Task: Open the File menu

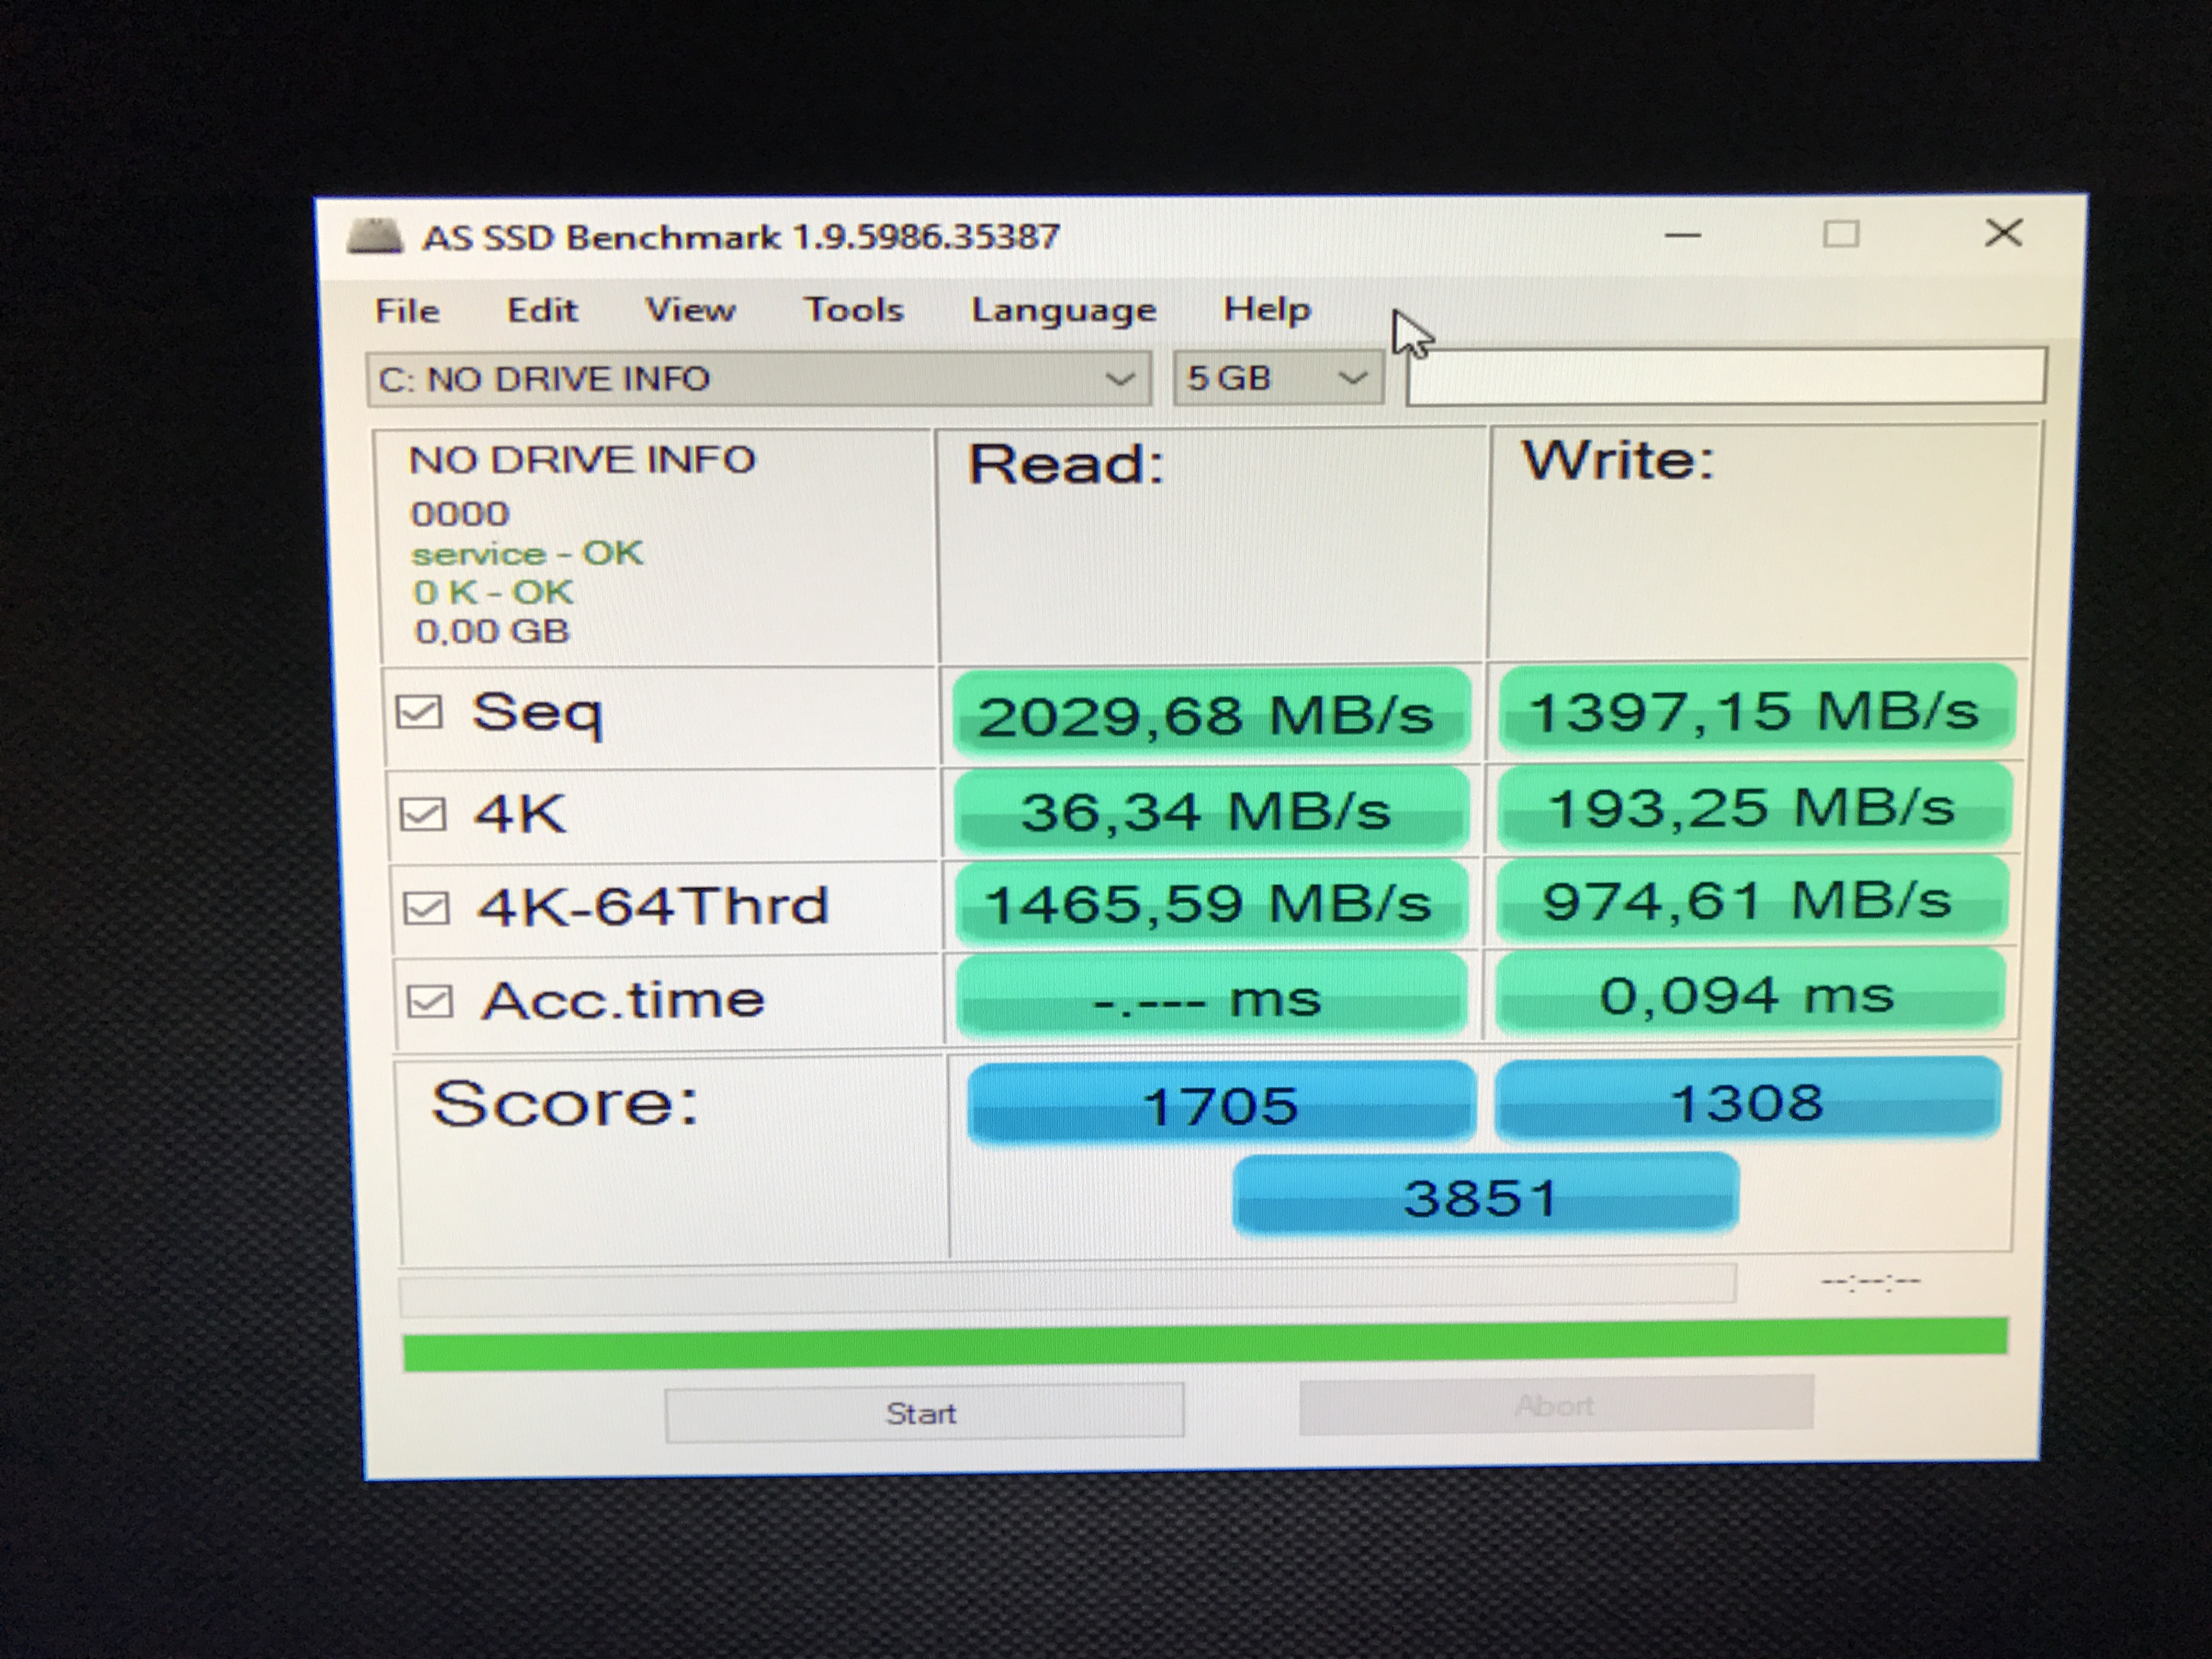Action: click(x=407, y=311)
